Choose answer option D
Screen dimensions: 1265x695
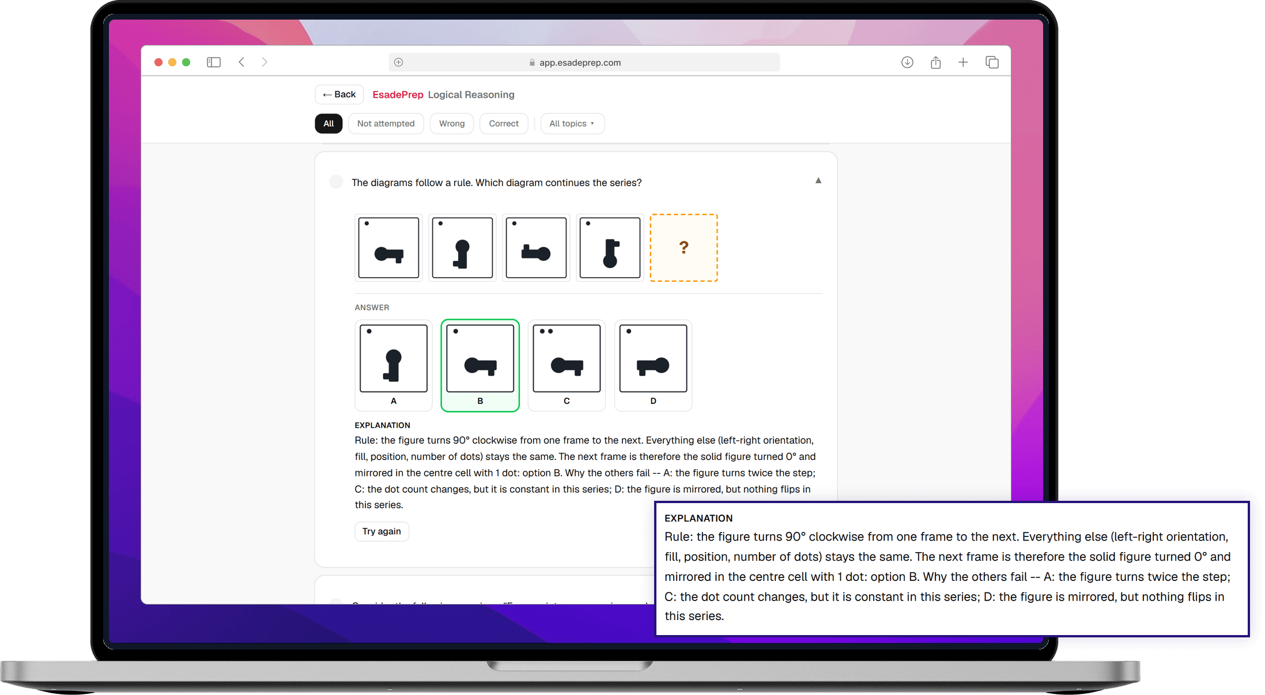click(x=653, y=365)
